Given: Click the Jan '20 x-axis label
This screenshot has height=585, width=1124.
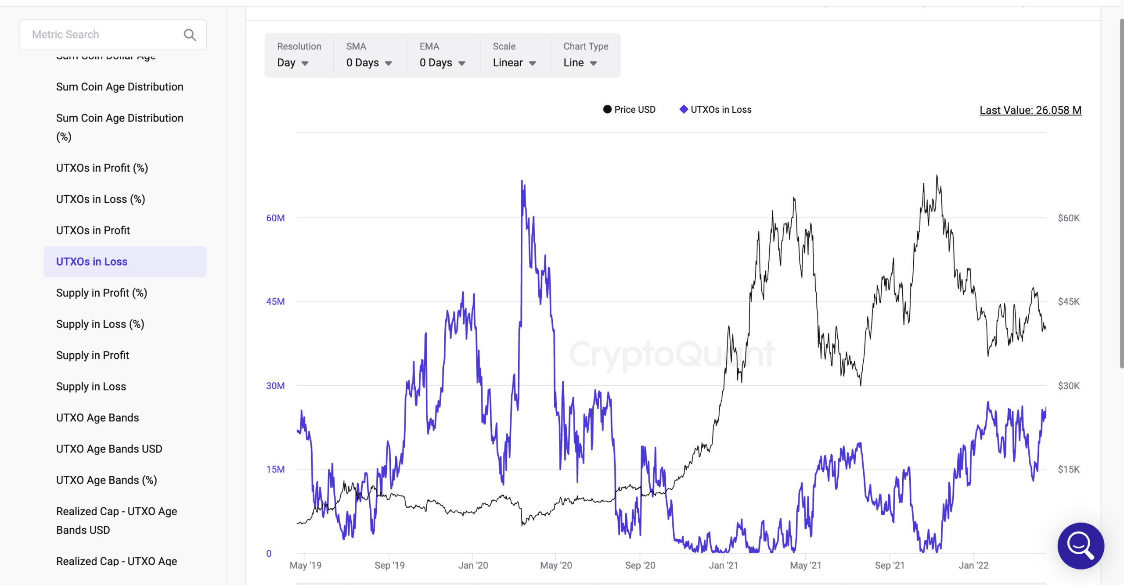Looking at the screenshot, I should point(473,565).
